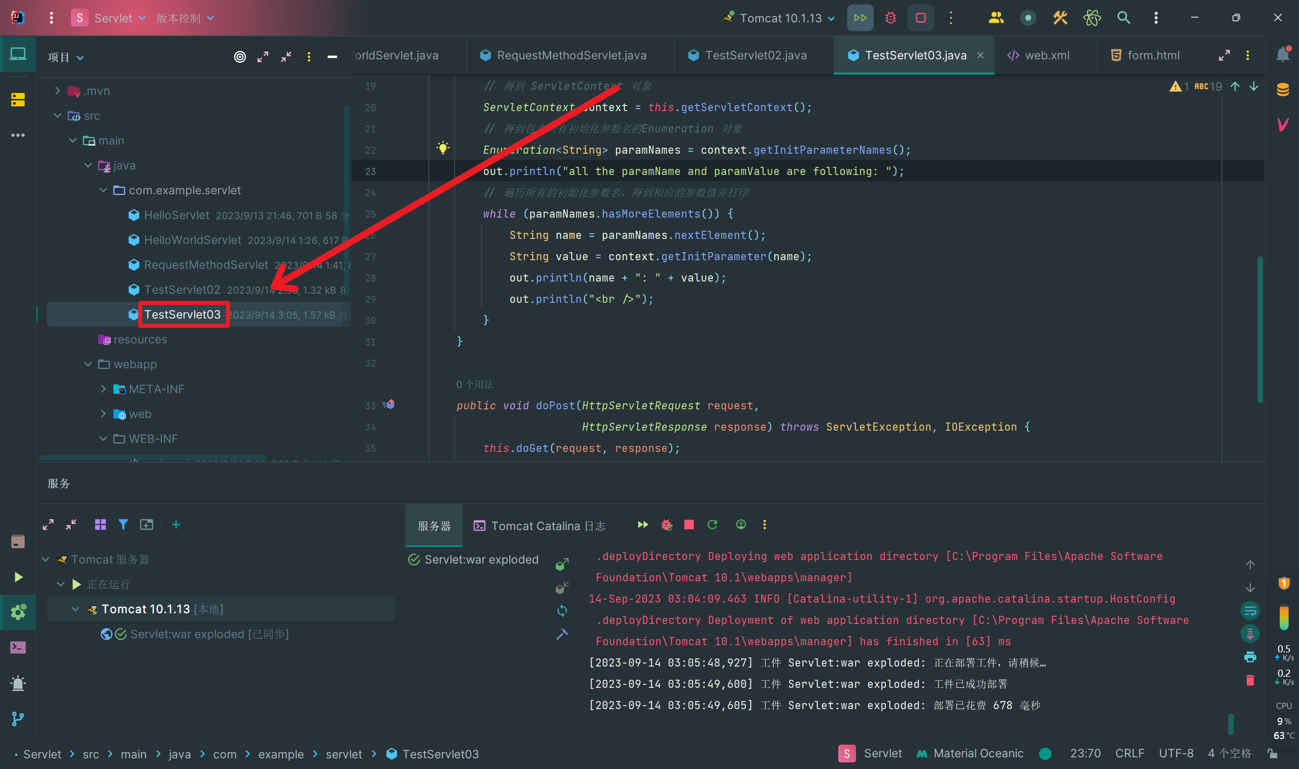1299x769 pixels.
Task: Open the Tomcat 10.1.13 run configuration dropdown
Action: (x=780, y=18)
